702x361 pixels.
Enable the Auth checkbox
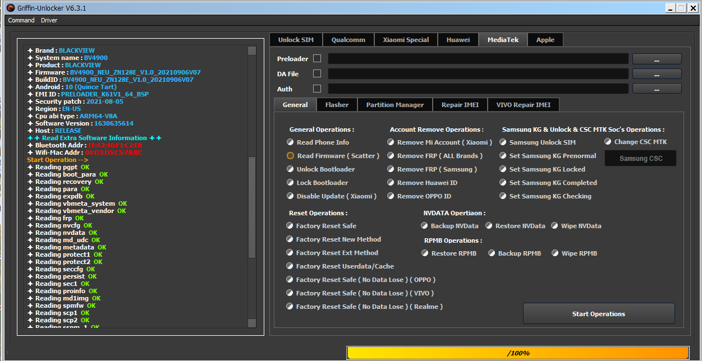pos(317,89)
